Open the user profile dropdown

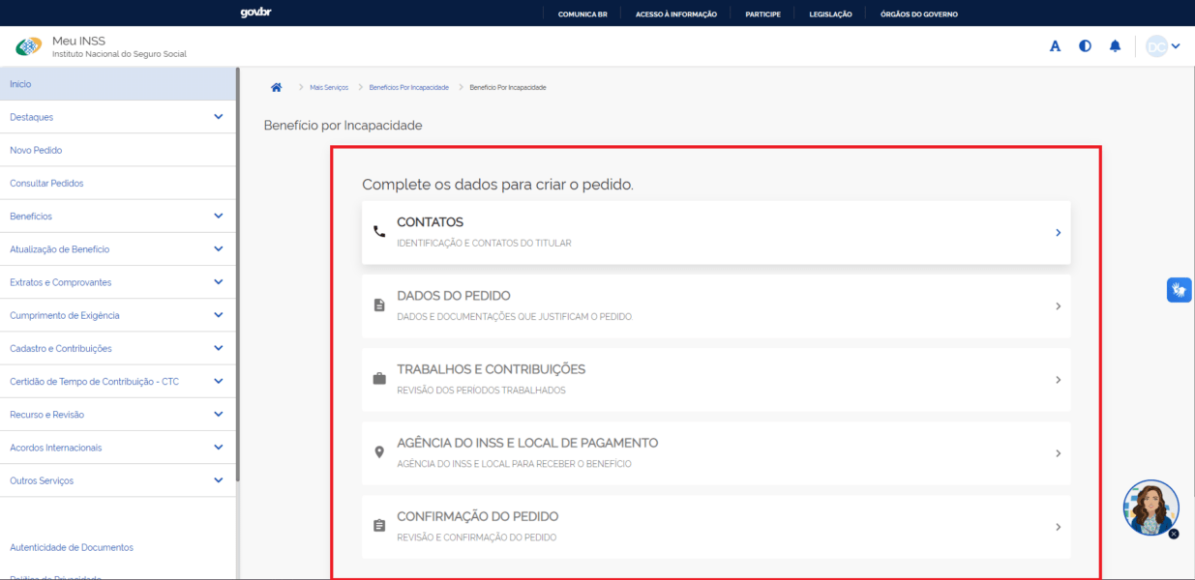(1163, 46)
